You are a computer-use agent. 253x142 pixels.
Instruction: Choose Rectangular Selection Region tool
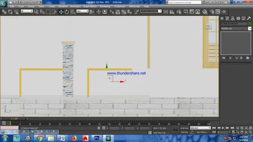tap(48, 12)
